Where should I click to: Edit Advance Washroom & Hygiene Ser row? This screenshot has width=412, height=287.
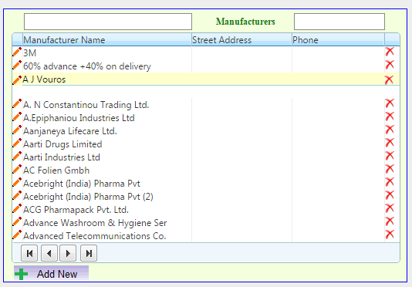(x=17, y=222)
